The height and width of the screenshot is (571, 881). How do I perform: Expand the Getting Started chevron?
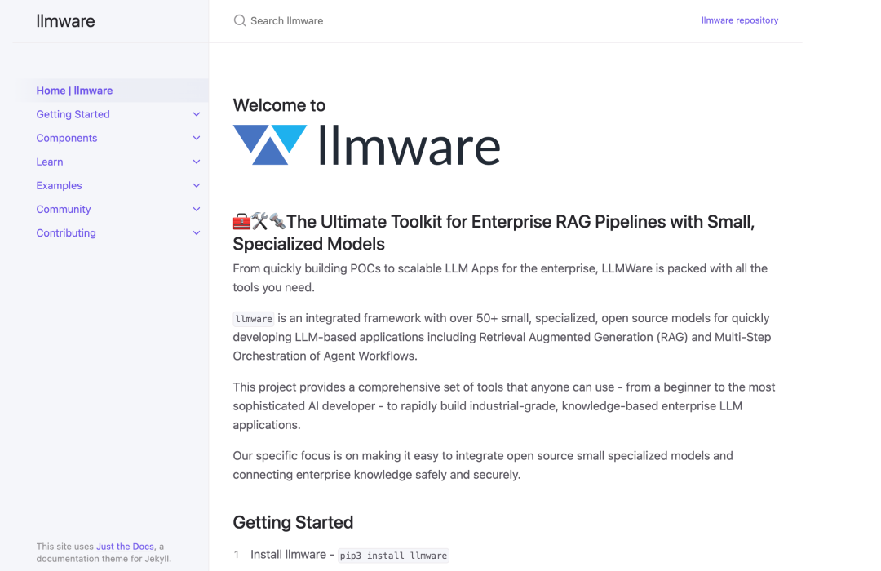coord(197,114)
